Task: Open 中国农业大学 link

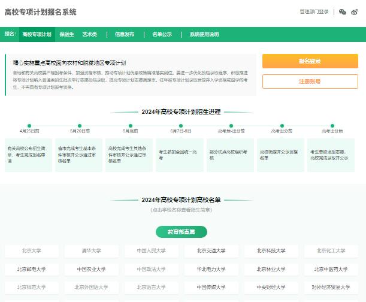Action: [x=91, y=269]
